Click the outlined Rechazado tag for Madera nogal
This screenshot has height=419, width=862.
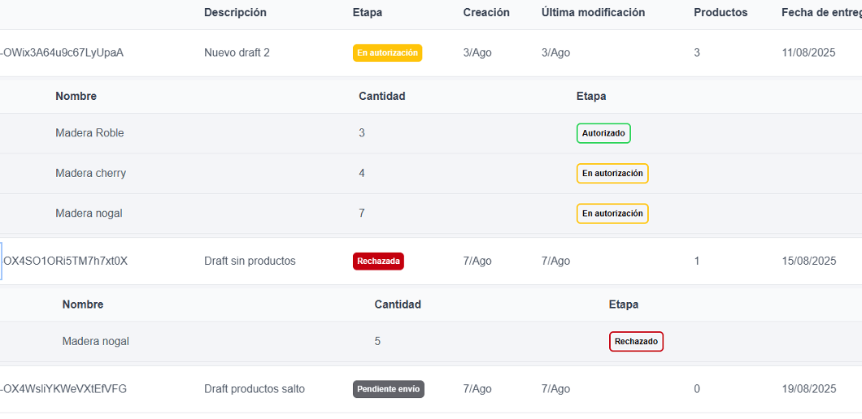(636, 342)
